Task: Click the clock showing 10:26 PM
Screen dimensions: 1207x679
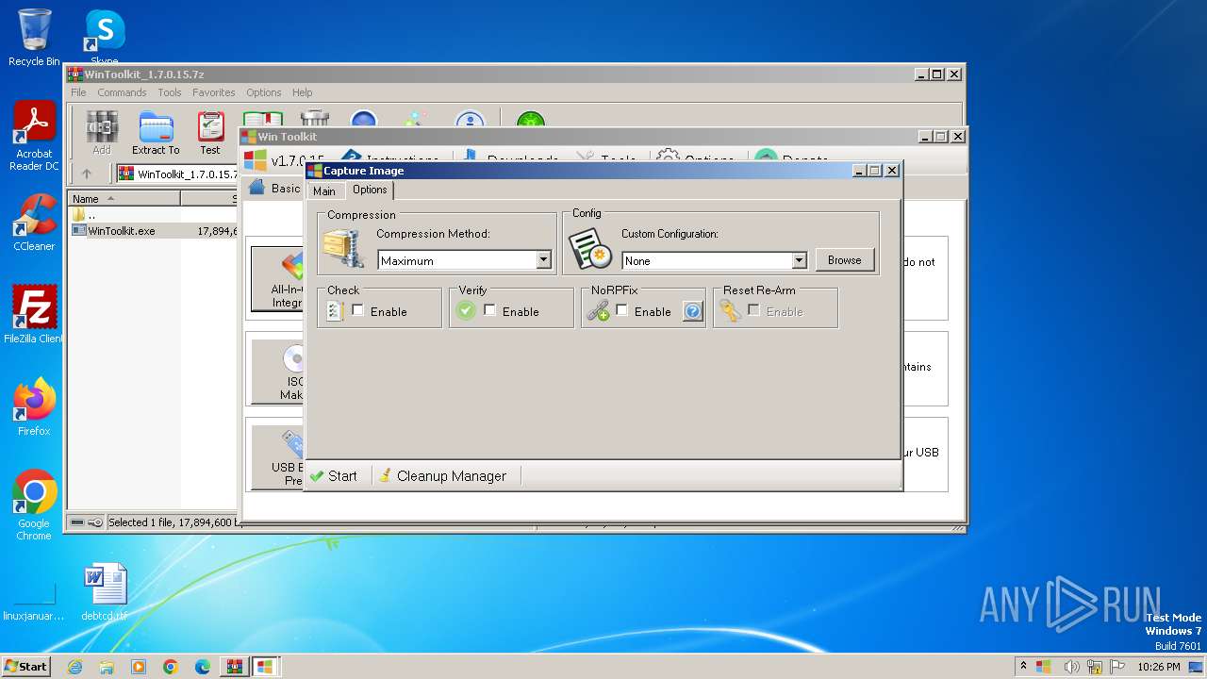Action: pyautogui.click(x=1158, y=667)
